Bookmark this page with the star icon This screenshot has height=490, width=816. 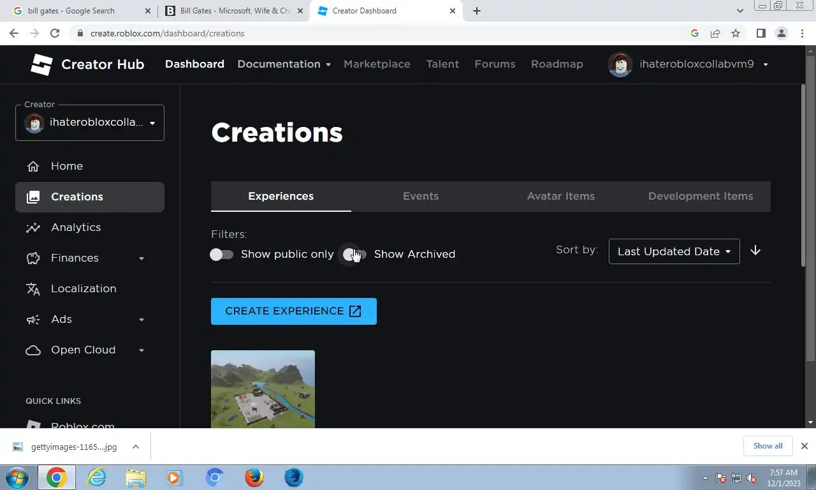[x=736, y=33]
